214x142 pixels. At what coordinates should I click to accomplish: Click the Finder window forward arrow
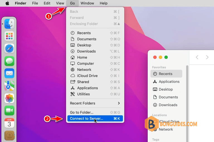pyautogui.click(x=207, y=57)
